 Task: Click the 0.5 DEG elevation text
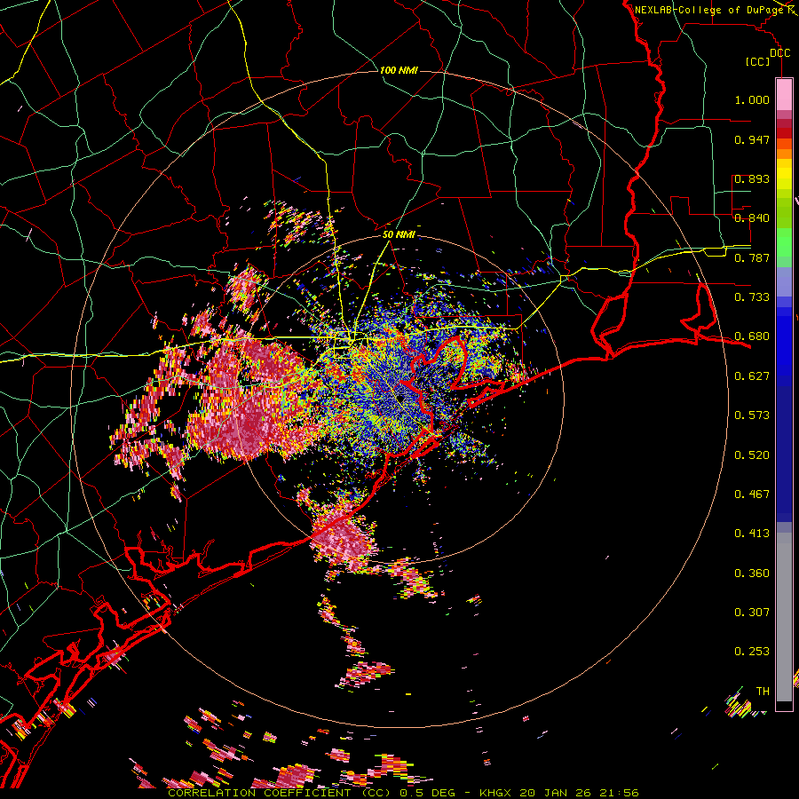click(426, 793)
